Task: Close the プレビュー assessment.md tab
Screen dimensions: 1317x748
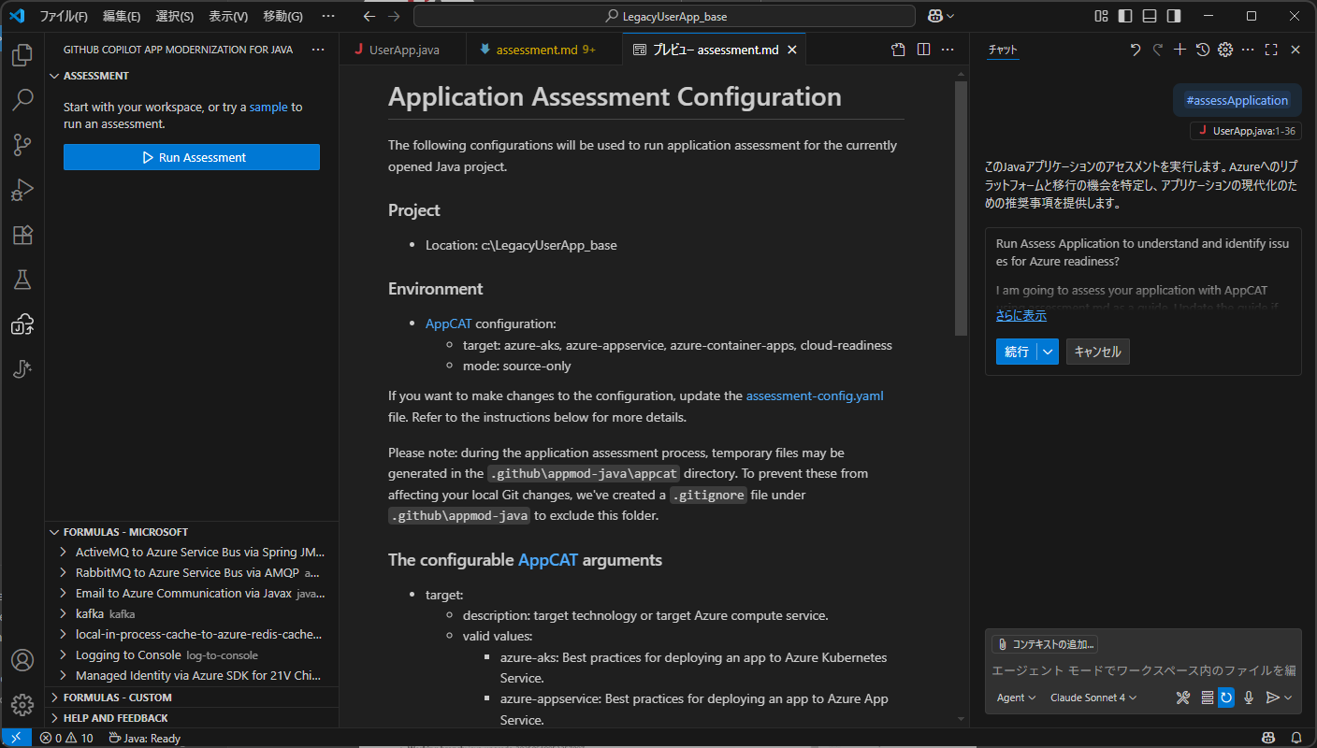Action: [x=792, y=50]
